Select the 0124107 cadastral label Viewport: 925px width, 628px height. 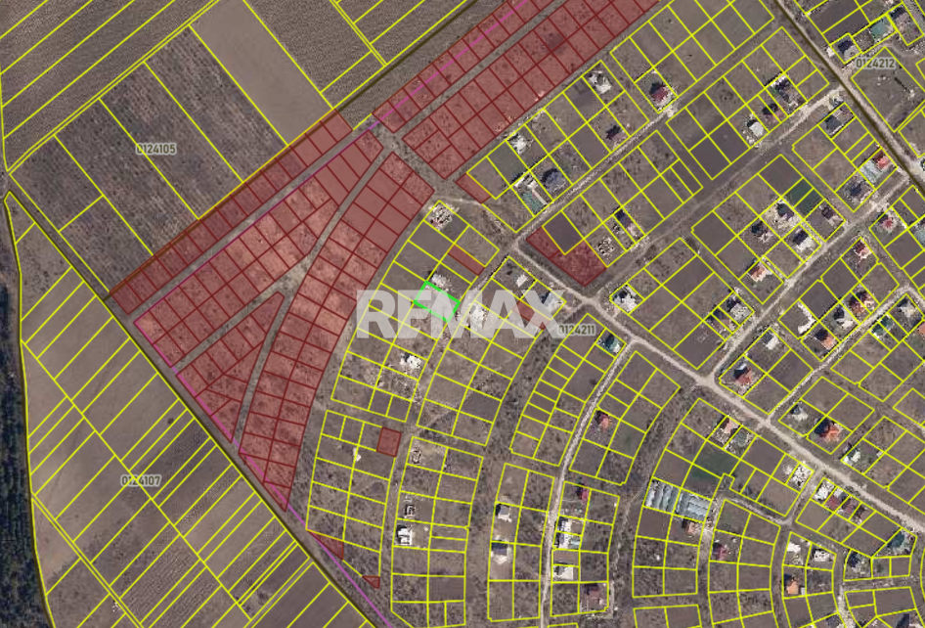141,480
